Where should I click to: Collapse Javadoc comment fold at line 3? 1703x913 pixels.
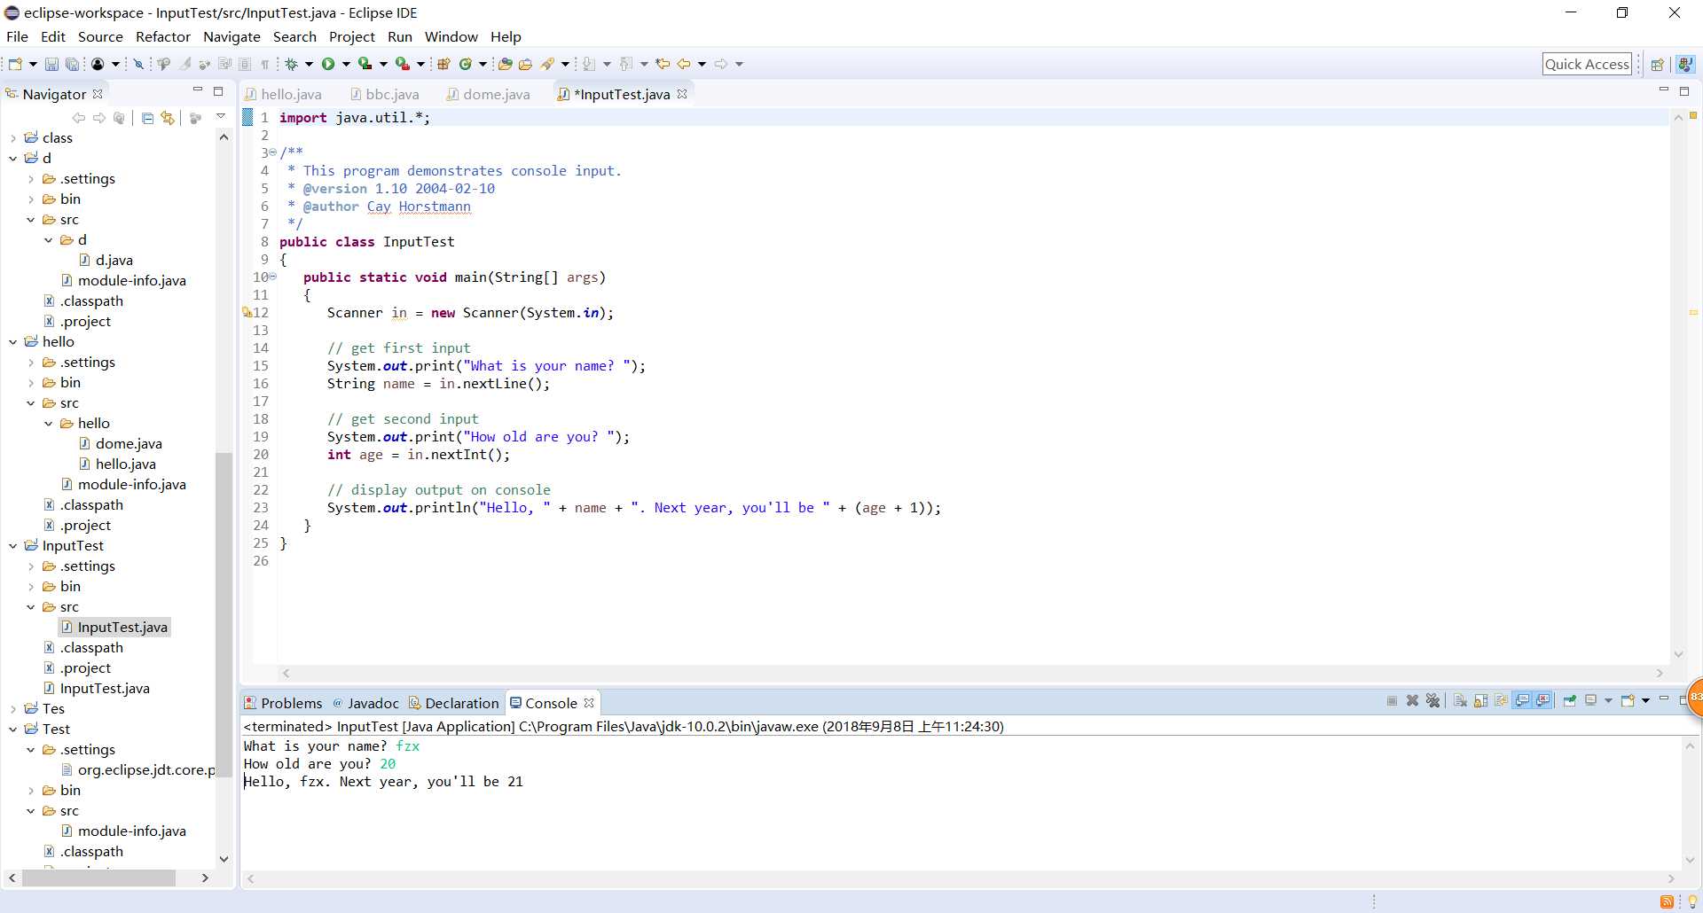coord(273,152)
